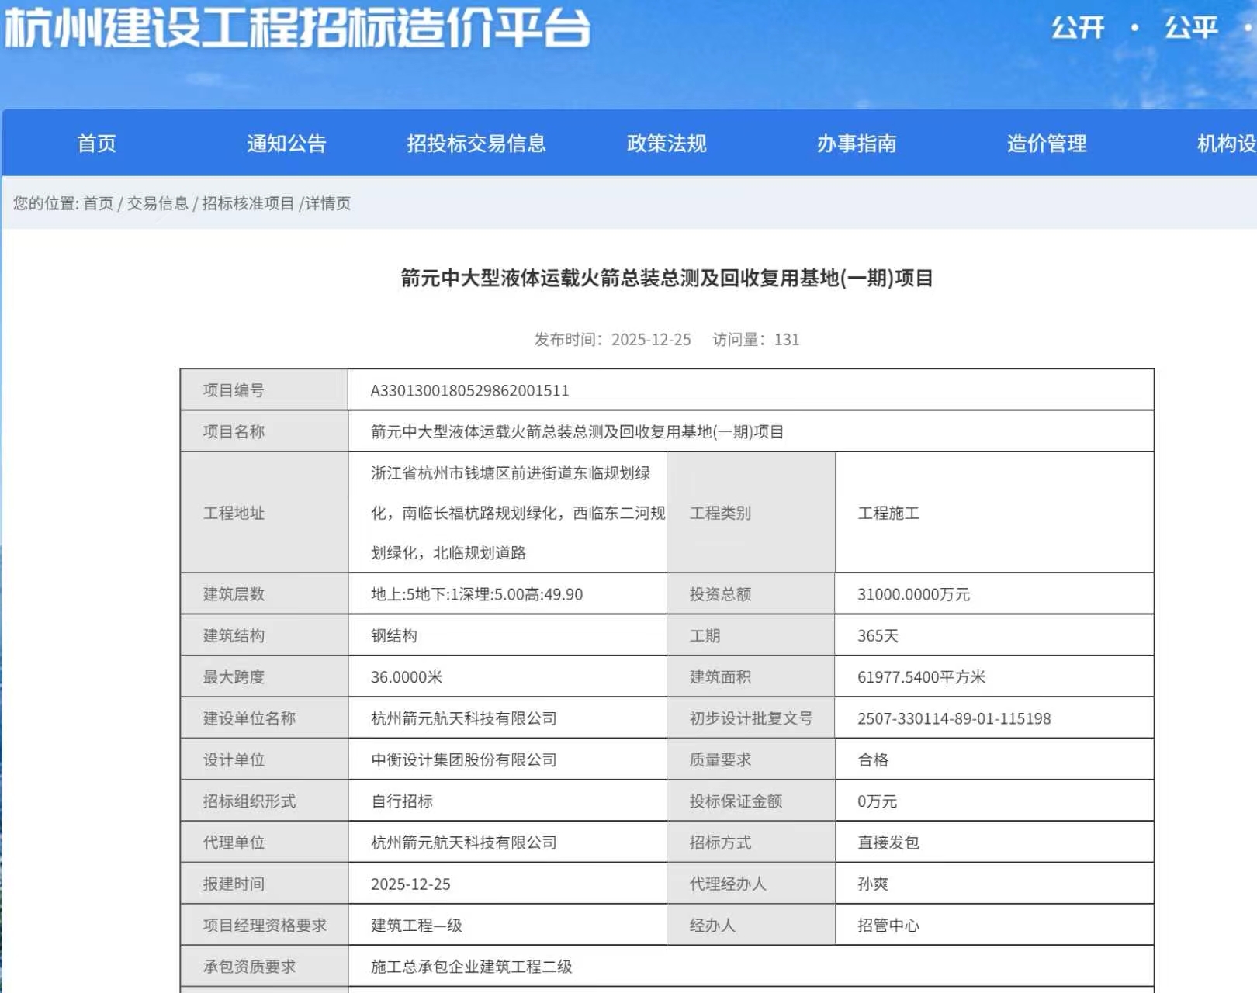Viewport: 1257px width, 993px height.
Task: Open the 招标核准项目 breadcrumb link
Action: pyautogui.click(x=248, y=203)
